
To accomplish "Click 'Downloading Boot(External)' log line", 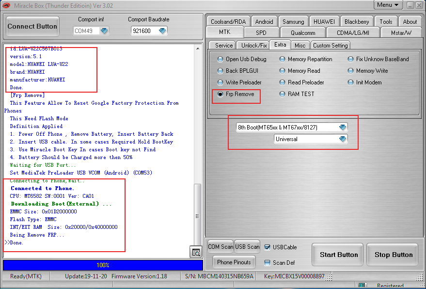I will tap(61, 204).
